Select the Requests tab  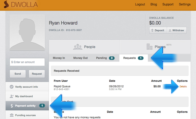coord(134,58)
